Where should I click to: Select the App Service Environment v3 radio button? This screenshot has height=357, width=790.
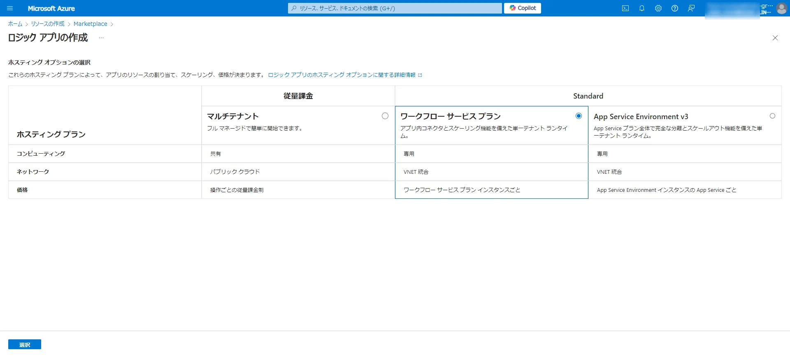[x=772, y=116]
